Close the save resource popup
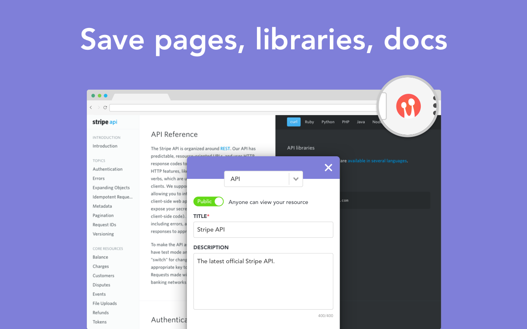Screen dimensions: 527x329 [x=328, y=167]
